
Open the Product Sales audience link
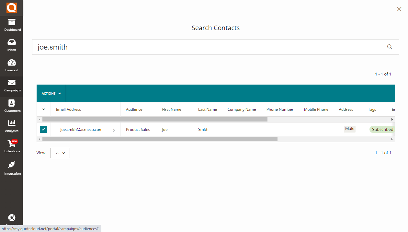click(x=138, y=129)
